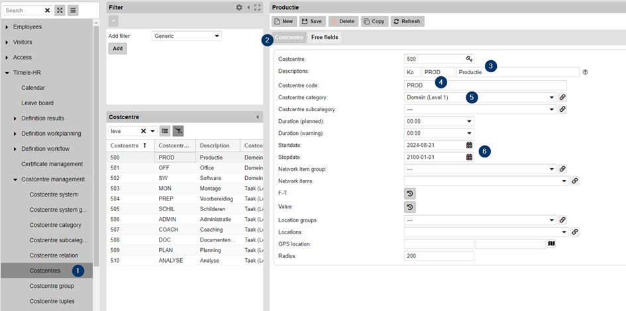Viewport: 626px width, 311px height.
Task: Toggle the hamburger menu button beside Search
Action: [73, 11]
